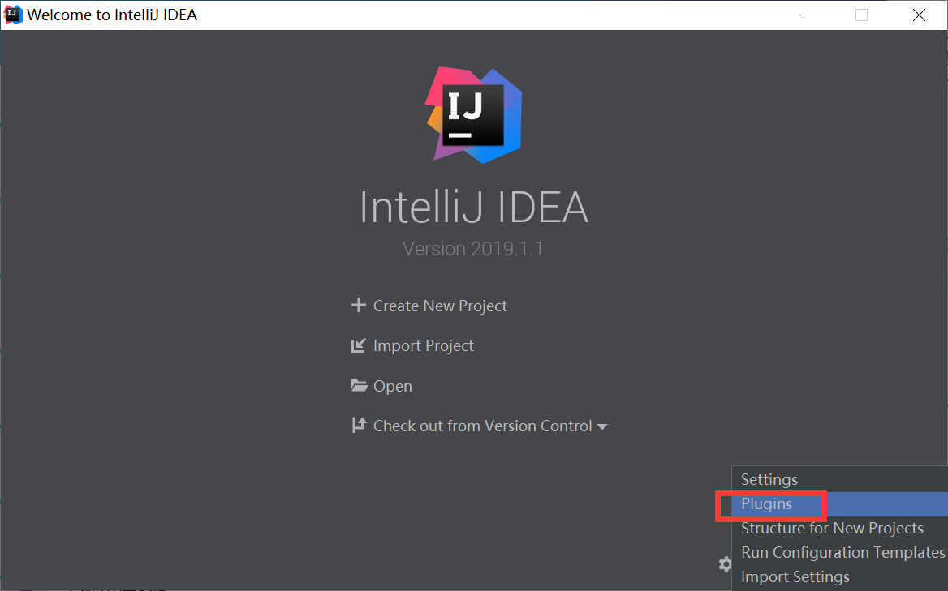The width and height of the screenshot is (948, 591).
Task: Select Run Configuration Templates option
Action: click(x=842, y=552)
